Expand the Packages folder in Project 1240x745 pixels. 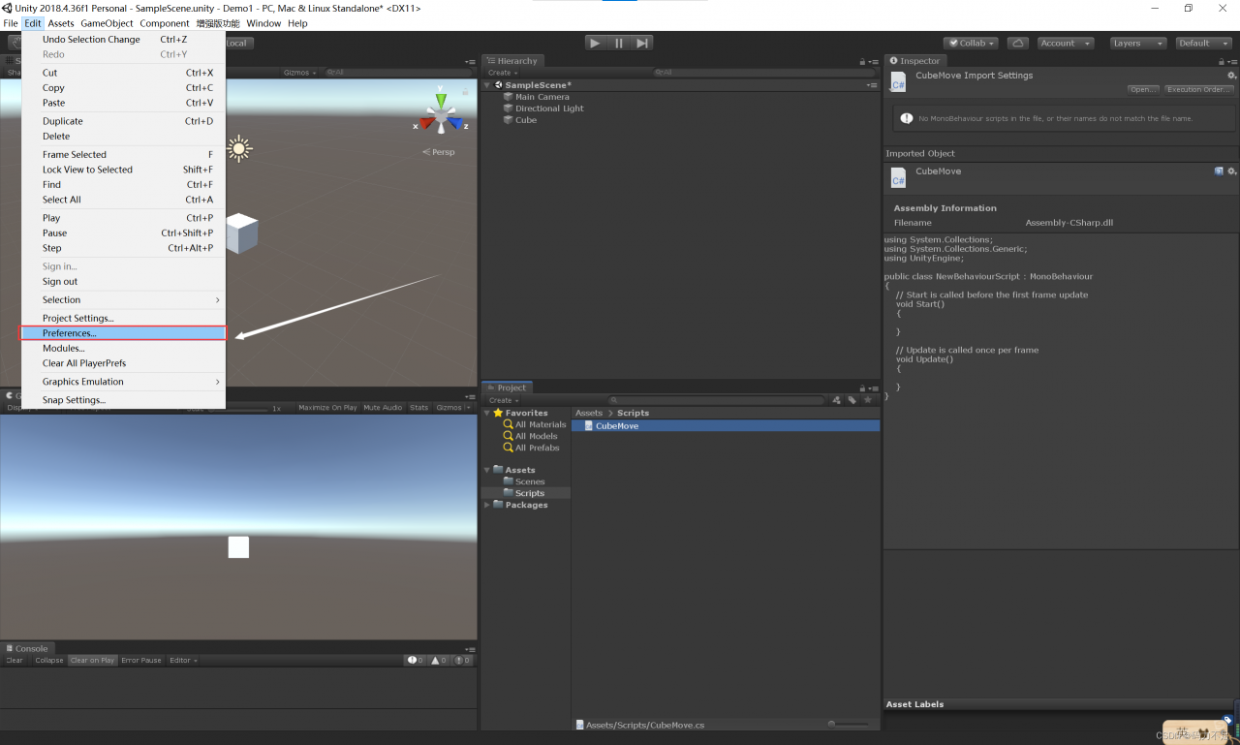click(487, 505)
